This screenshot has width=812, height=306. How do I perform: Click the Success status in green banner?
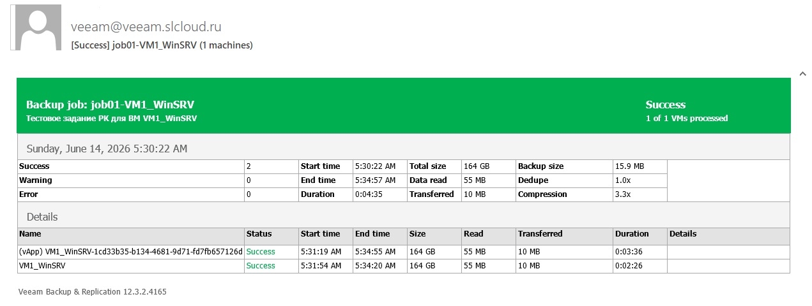[x=665, y=105]
